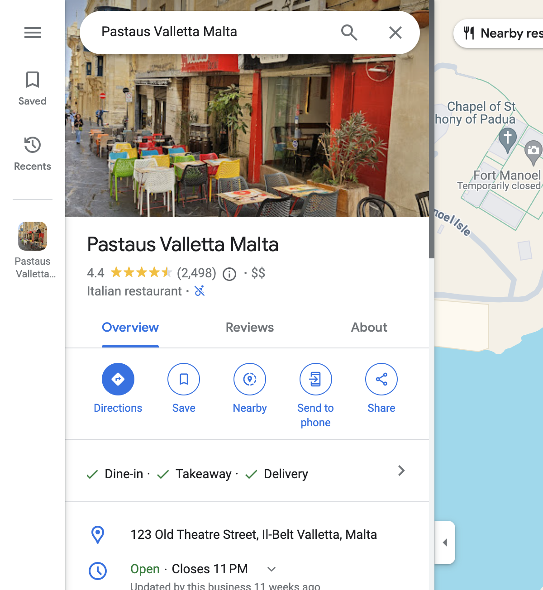Copy the 123 Old Theatre Street address

pyautogui.click(x=253, y=534)
